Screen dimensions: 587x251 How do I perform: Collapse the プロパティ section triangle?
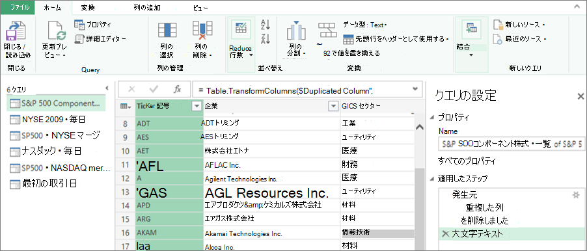click(x=432, y=118)
